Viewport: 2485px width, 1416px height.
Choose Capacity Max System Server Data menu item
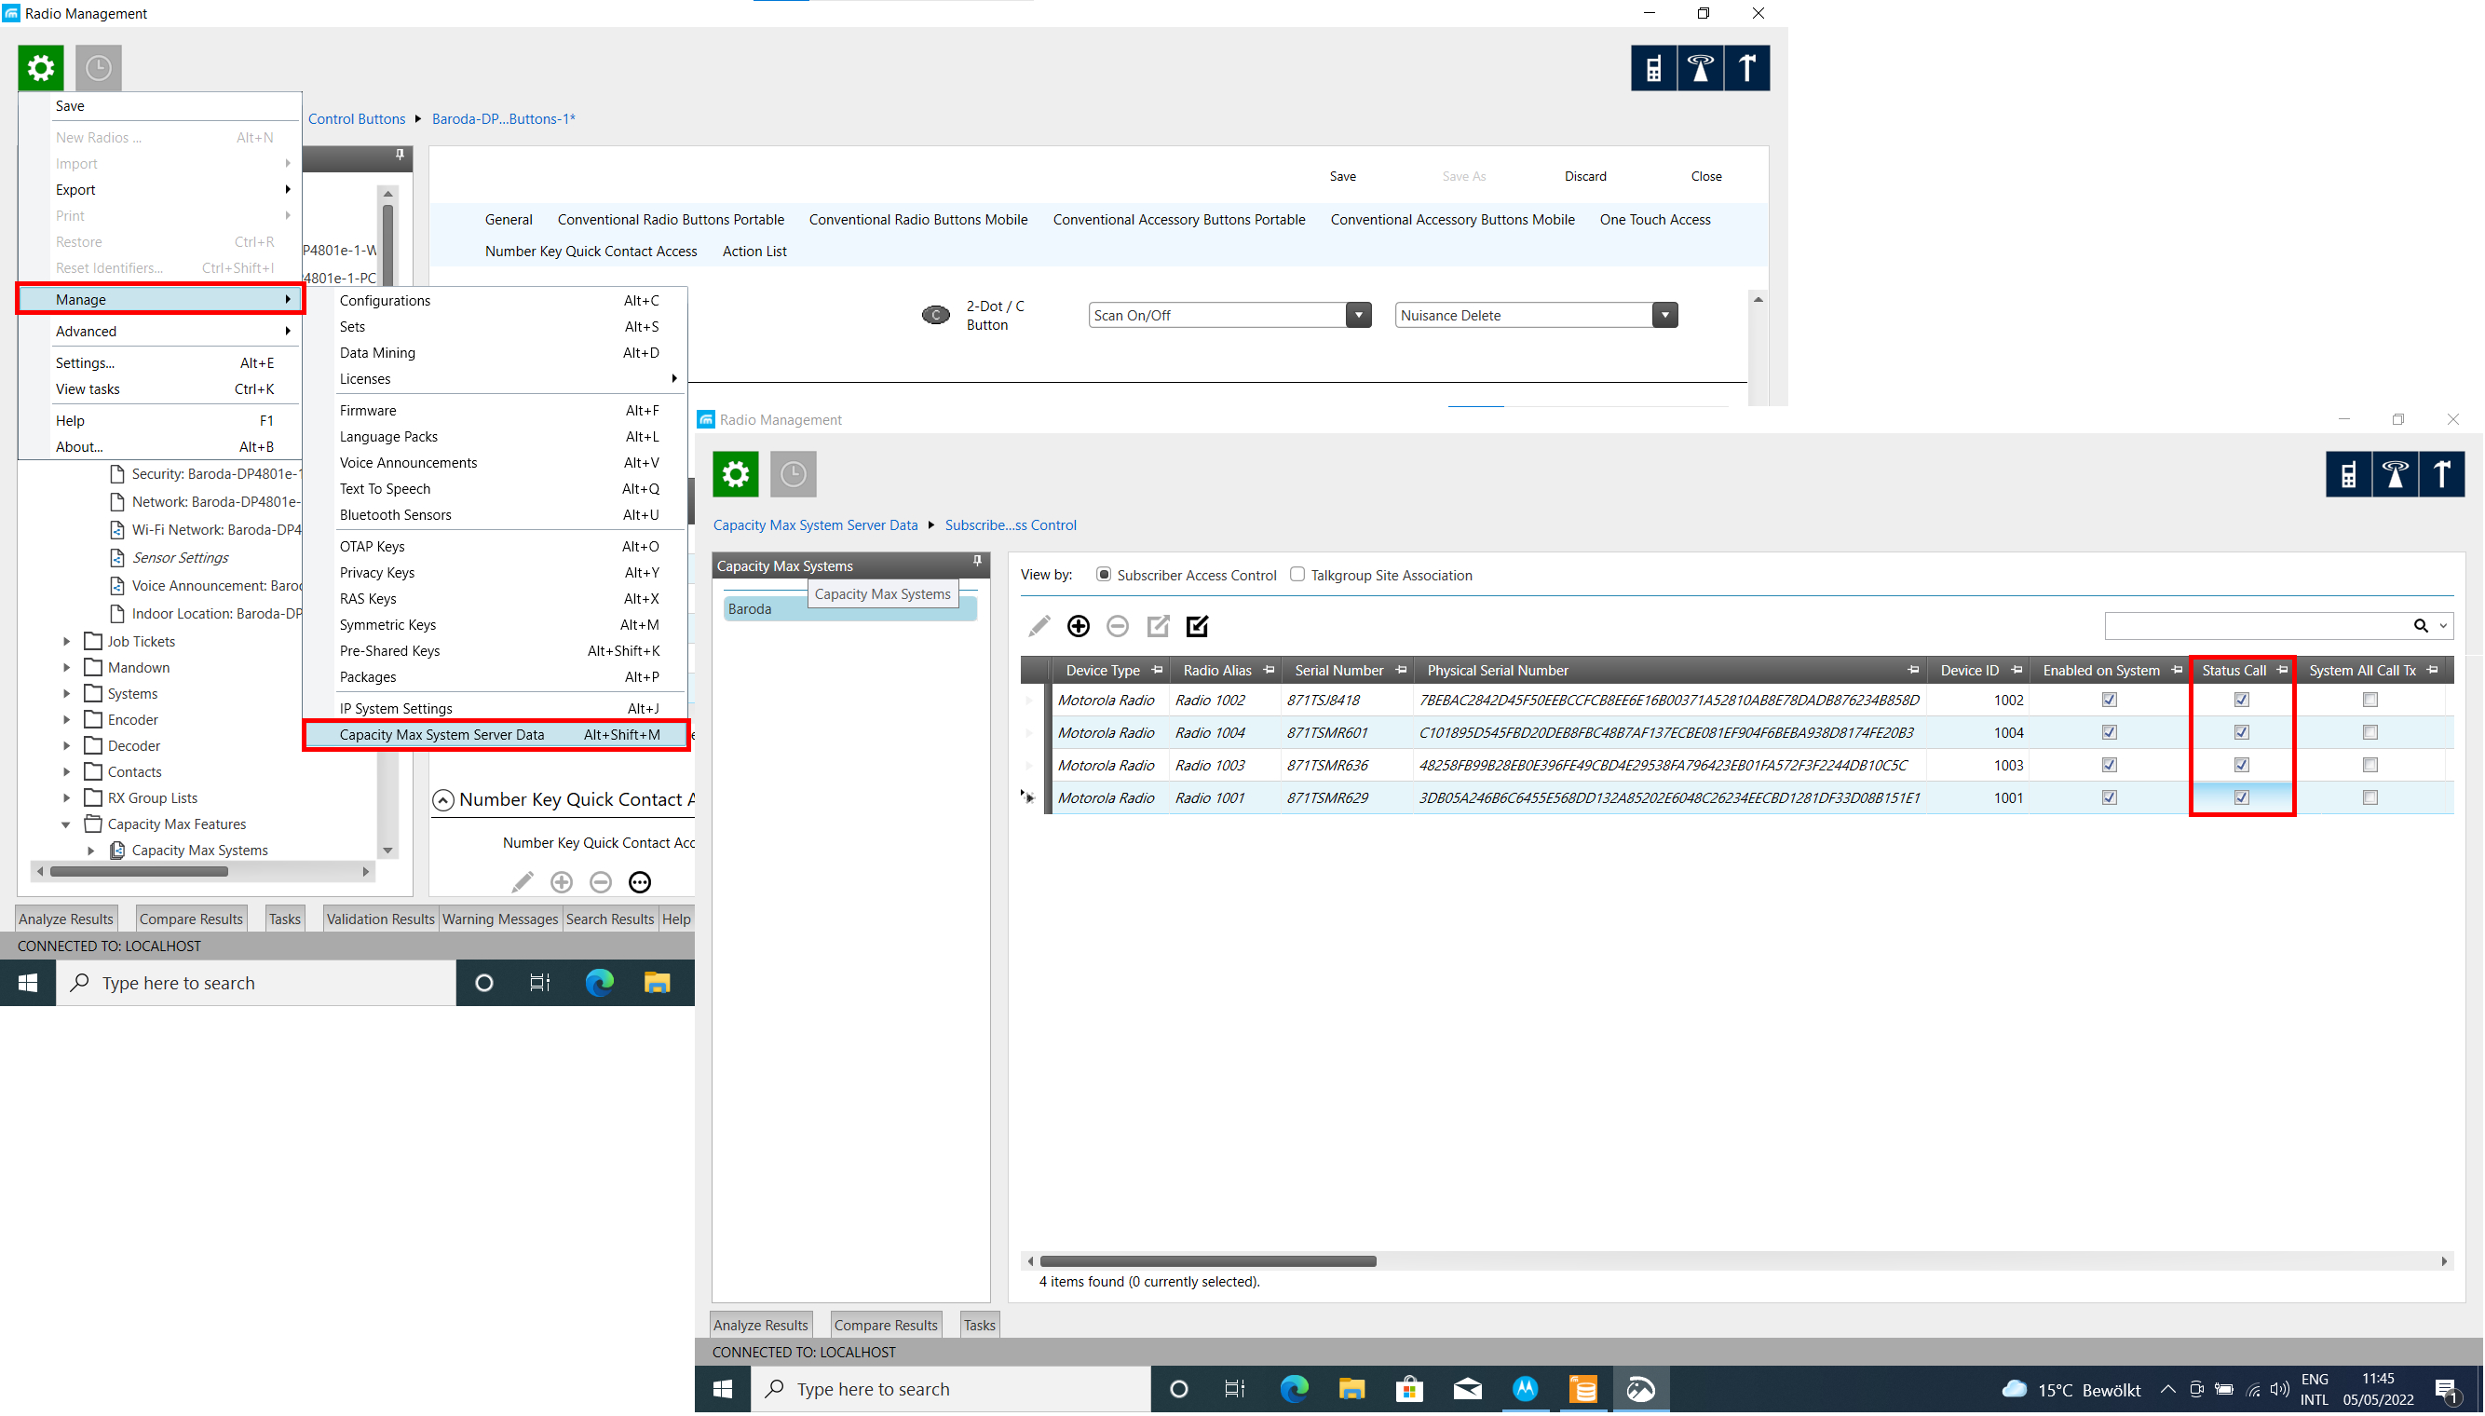(x=441, y=735)
